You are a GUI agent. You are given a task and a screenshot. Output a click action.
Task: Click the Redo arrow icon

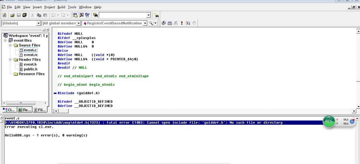[63, 15]
